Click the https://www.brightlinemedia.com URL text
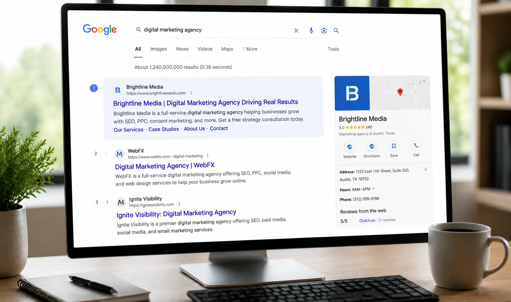 pyautogui.click(x=156, y=93)
